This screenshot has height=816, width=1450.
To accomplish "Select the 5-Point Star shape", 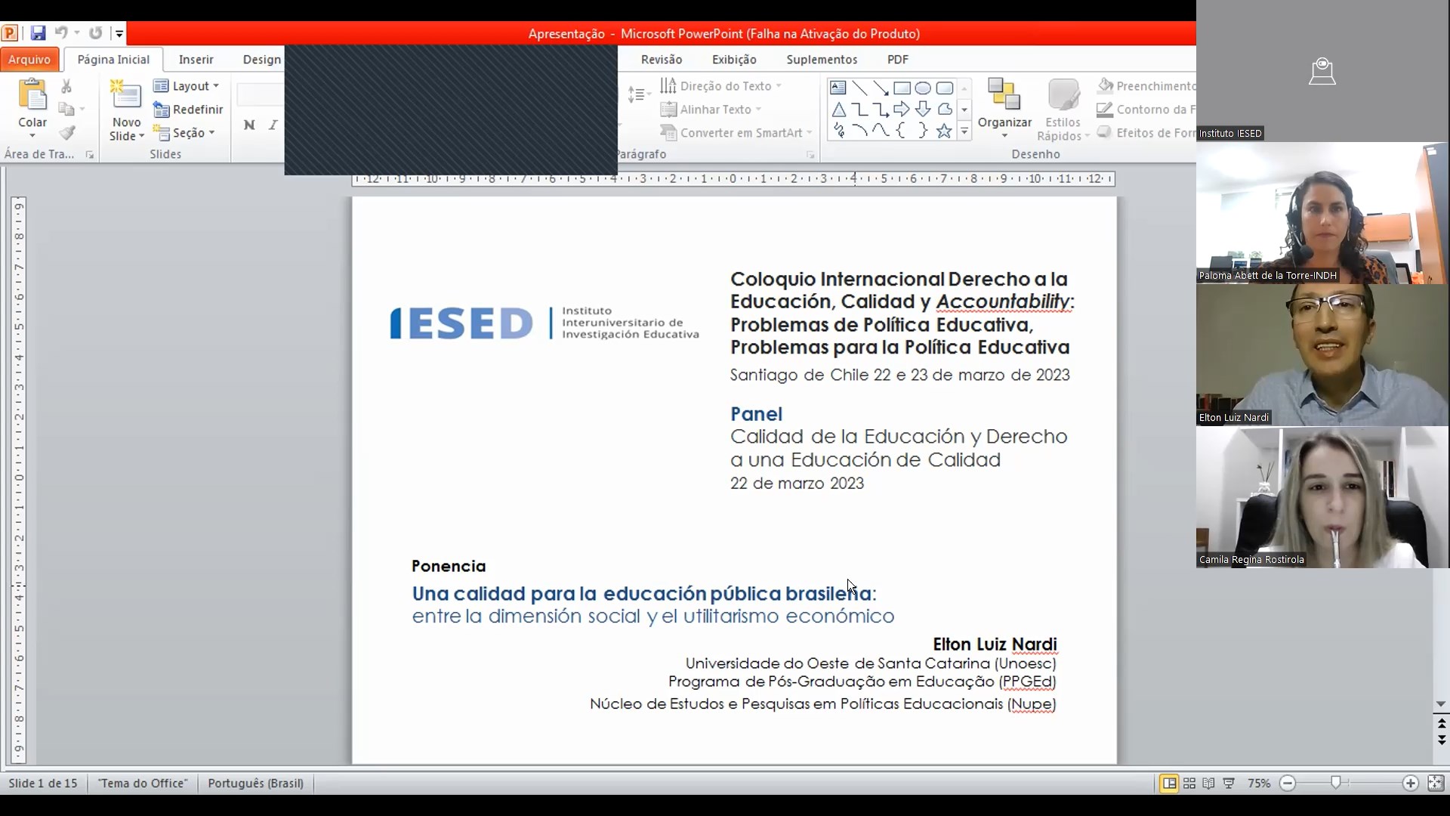I will 944,131.
